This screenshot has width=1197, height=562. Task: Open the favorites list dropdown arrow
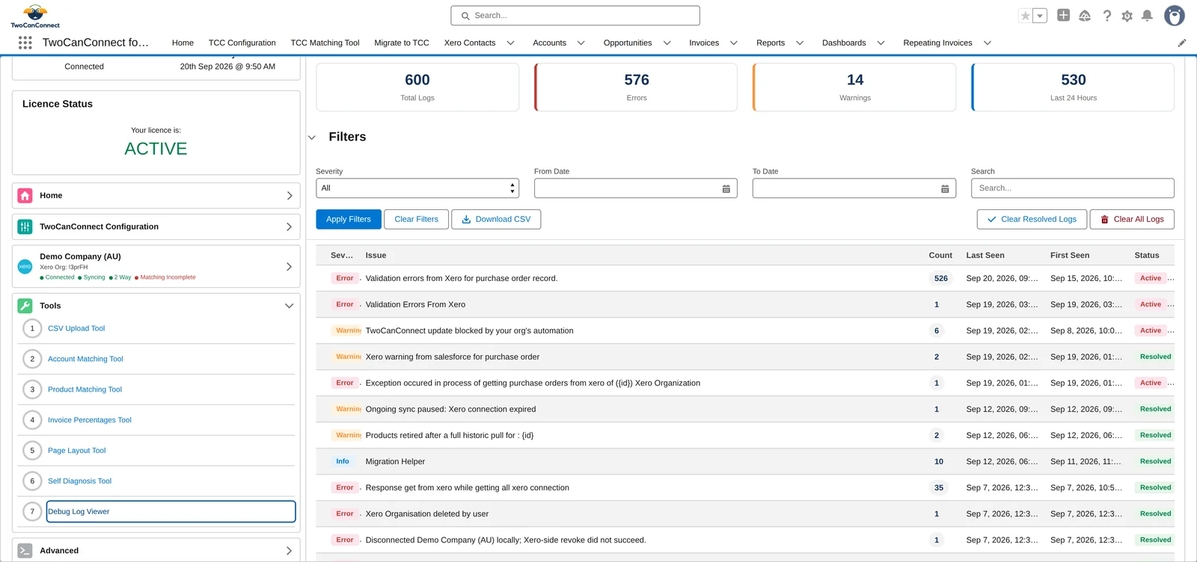1040,16
